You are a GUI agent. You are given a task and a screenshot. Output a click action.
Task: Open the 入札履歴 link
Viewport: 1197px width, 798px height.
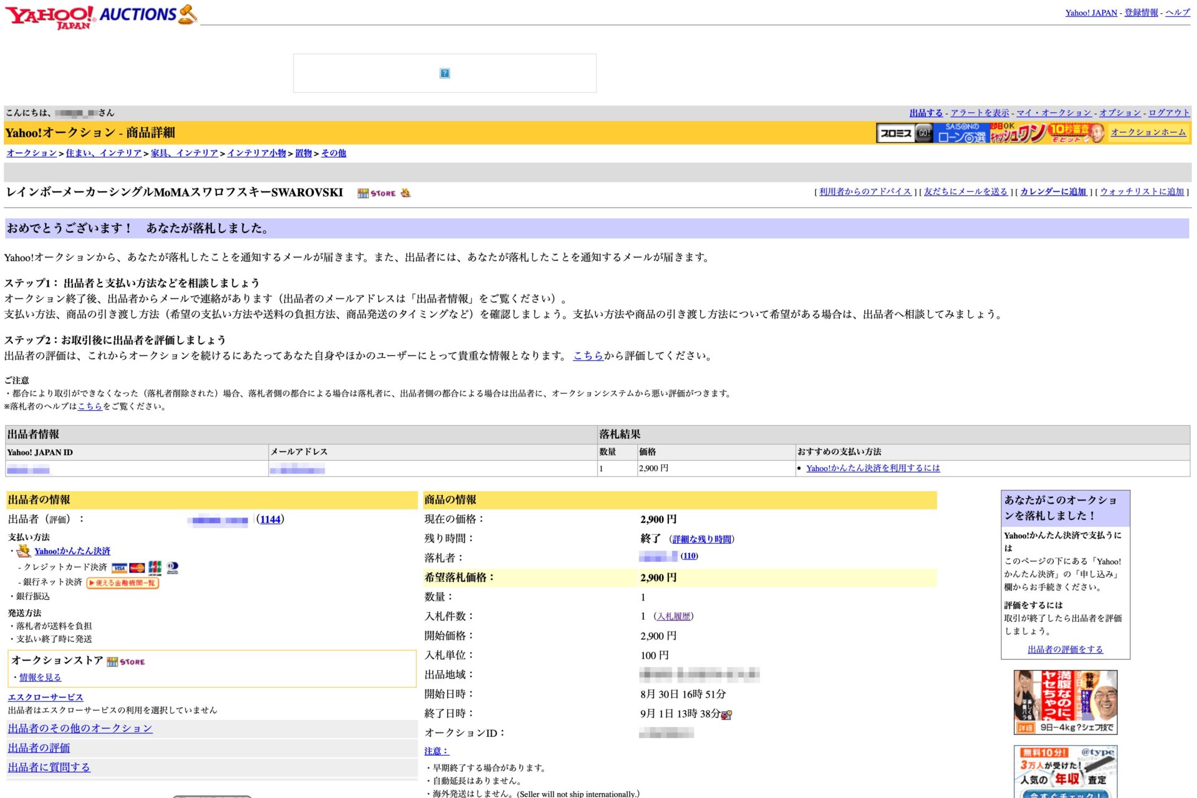coord(673,617)
